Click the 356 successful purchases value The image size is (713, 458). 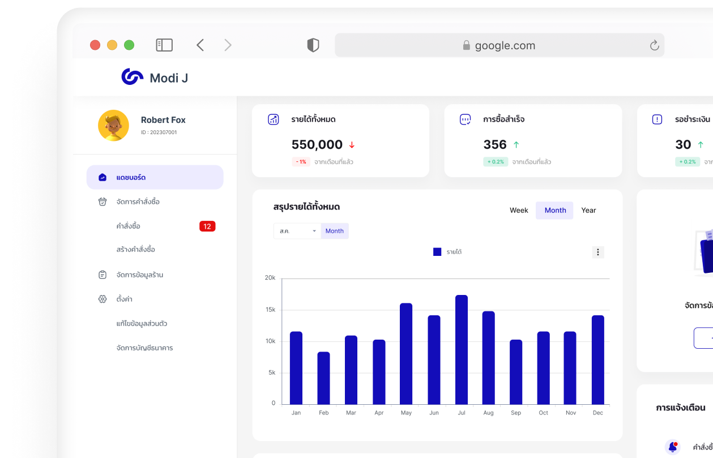coord(495,145)
